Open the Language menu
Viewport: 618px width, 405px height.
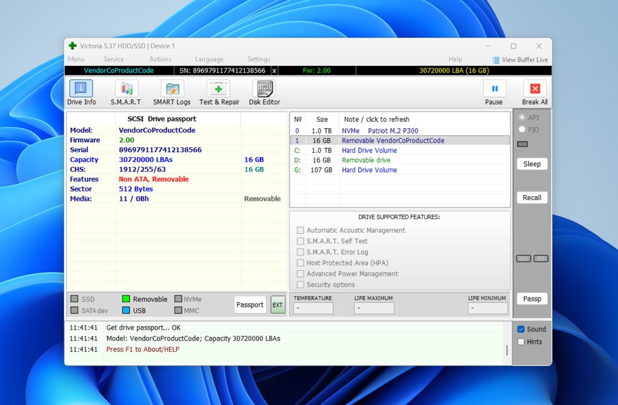pyautogui.click(x=209, y=59)
